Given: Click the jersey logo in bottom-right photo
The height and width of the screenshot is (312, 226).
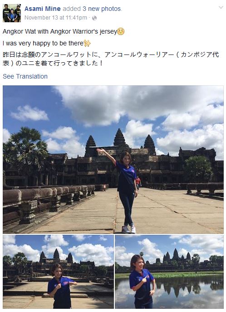Looking at the screenshot, I should point(147,277).
